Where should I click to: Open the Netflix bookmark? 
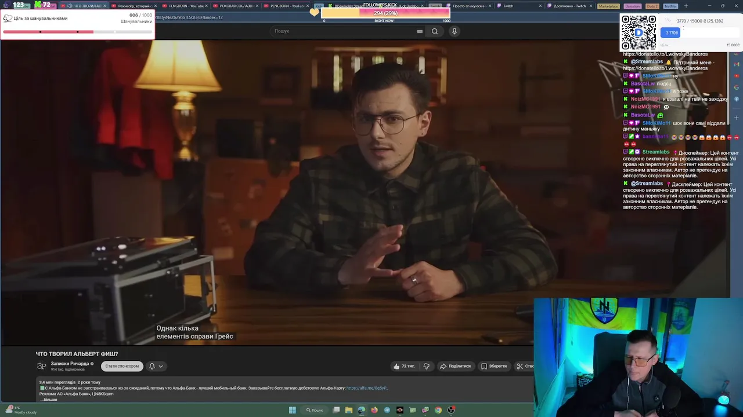pyautogui.click(x=670, y=6)
